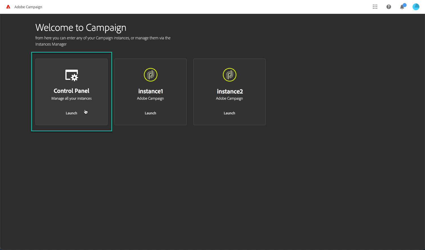Select the Control Panel card title
This screenshot has height=250, width=425.
click(72, 91)
